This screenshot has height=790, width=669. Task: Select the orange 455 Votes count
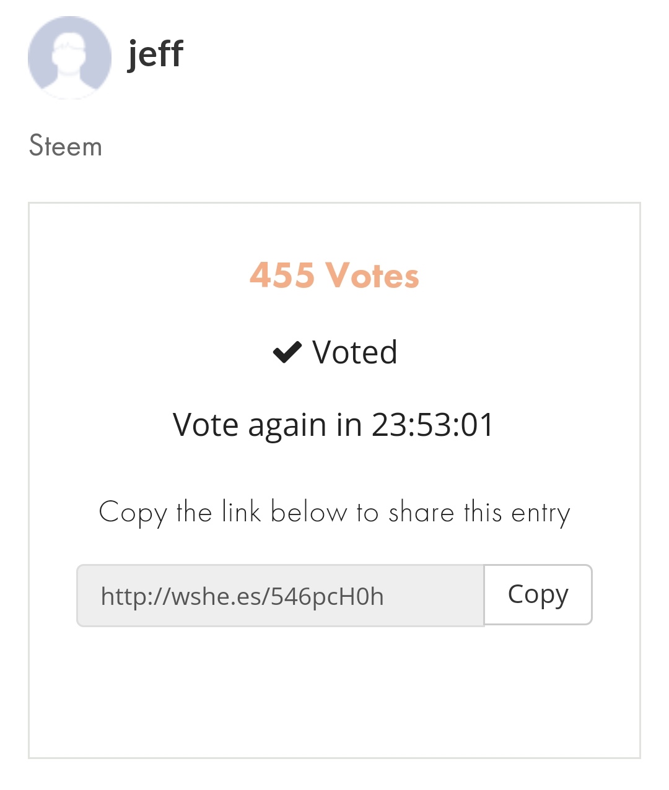334,276
